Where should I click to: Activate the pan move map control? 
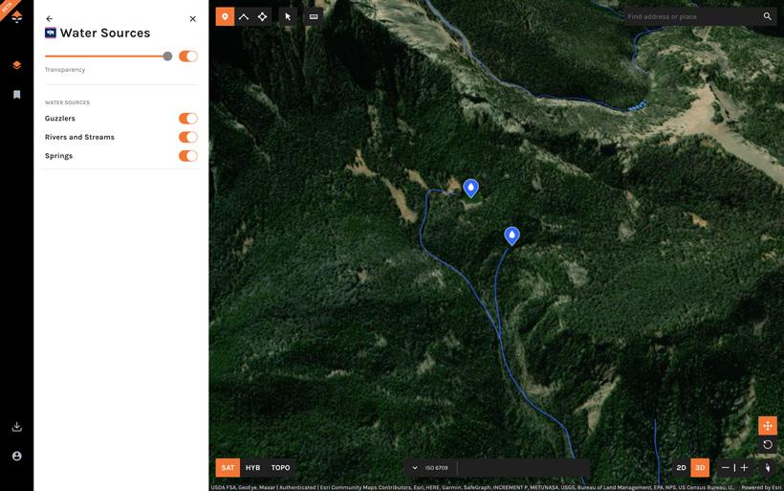[x=768, y=426]
